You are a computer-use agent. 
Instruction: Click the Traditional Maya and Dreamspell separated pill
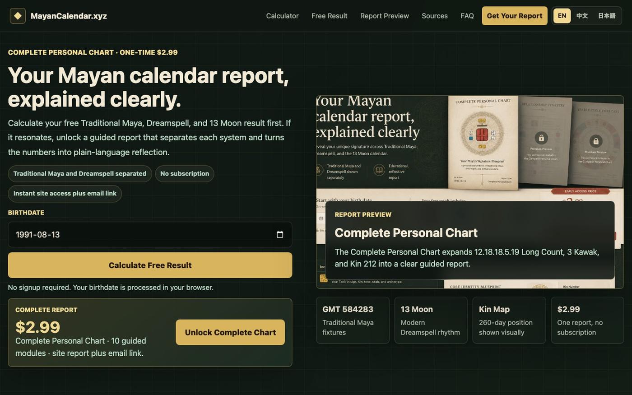pyautogui.click(x=80, y=174)
